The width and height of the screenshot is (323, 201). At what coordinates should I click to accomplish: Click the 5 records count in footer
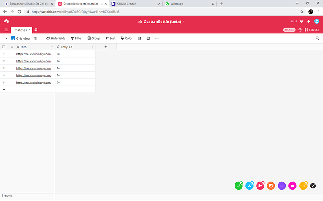(7, 196)
